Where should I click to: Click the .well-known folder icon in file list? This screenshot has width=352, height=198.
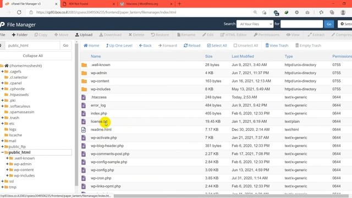[84, 65]
